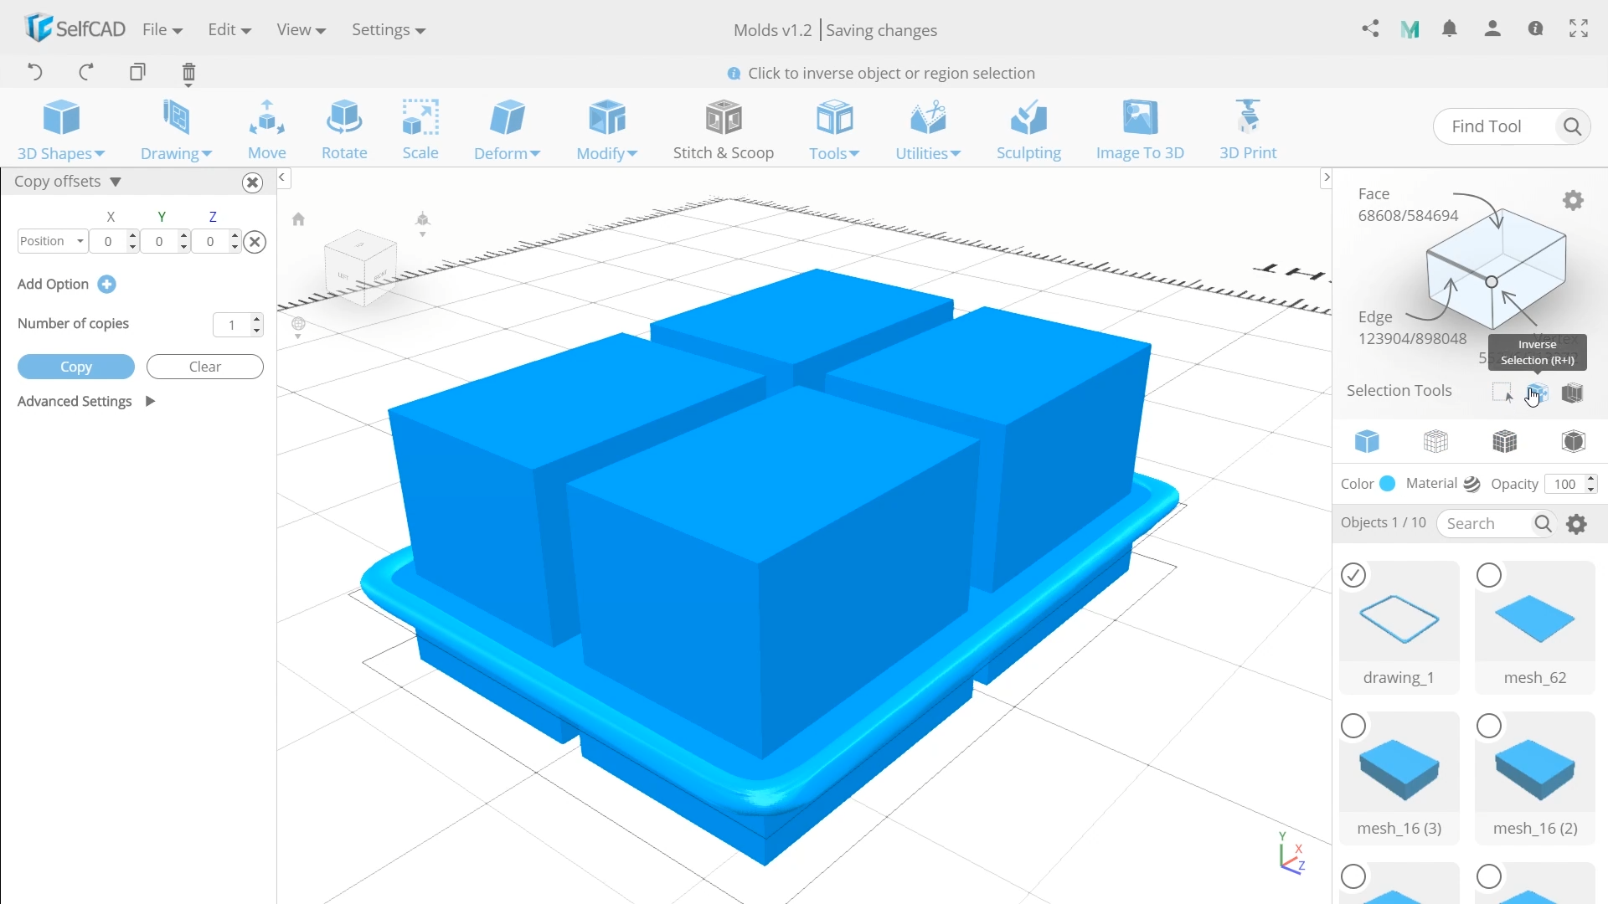This screenshot has width=1608, height=904.
Task: Collapse the right panel arrow
Action: 1326,177
